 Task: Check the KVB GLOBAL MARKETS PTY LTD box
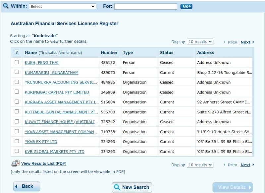[17, 152]
